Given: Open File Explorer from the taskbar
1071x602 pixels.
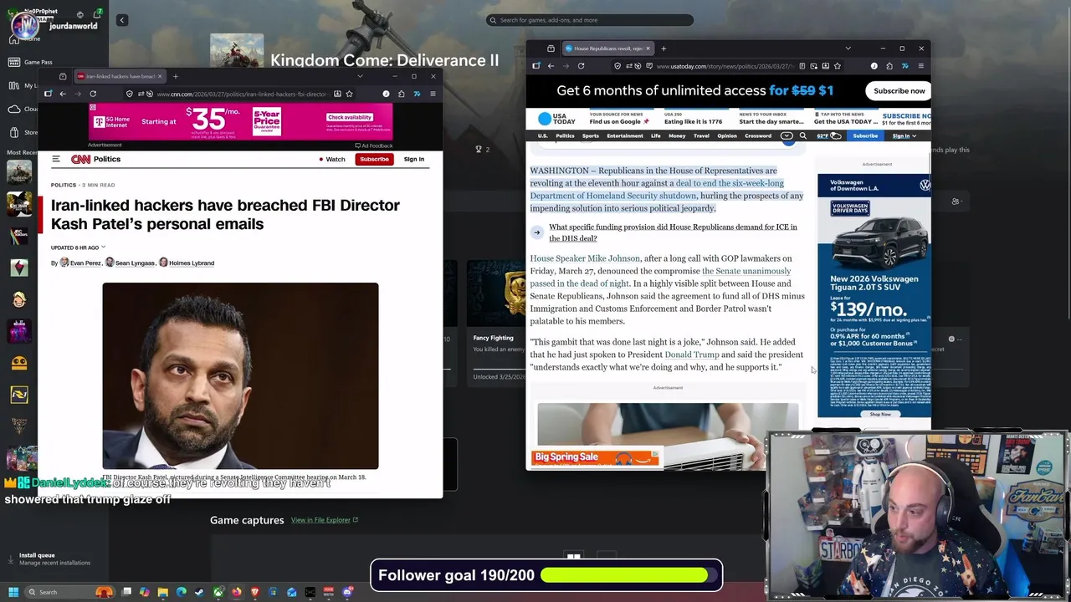Looking at the screenshot, I should coord(162,592).
